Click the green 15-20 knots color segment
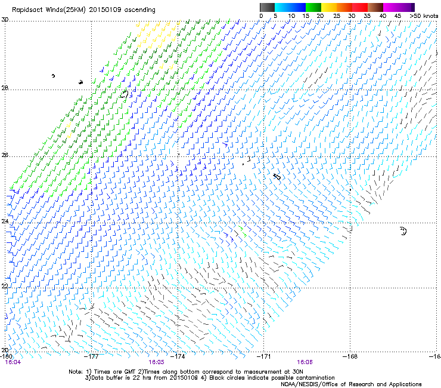 tap(313, 7)
